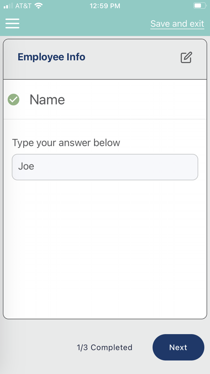This screenshot has height=374, width=210.
Task: Select the Wi-Fi icon in the status bar
Action: click(x=39, y=5)
